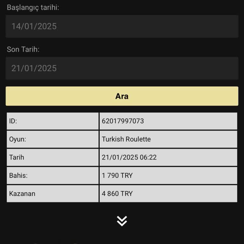The image size is (244, 244).
Task: Click the Başlangıç tarihi: label
Action: 33,8
